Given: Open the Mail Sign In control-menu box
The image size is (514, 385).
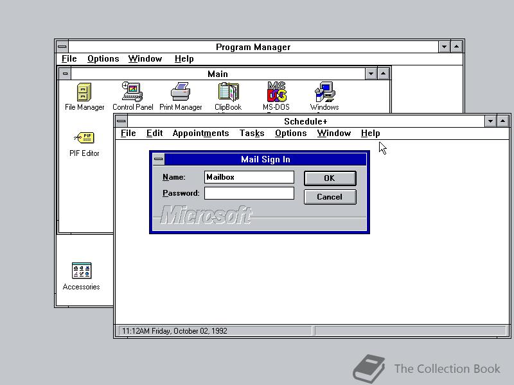Looking at the screenshot, I should (158, 159).
